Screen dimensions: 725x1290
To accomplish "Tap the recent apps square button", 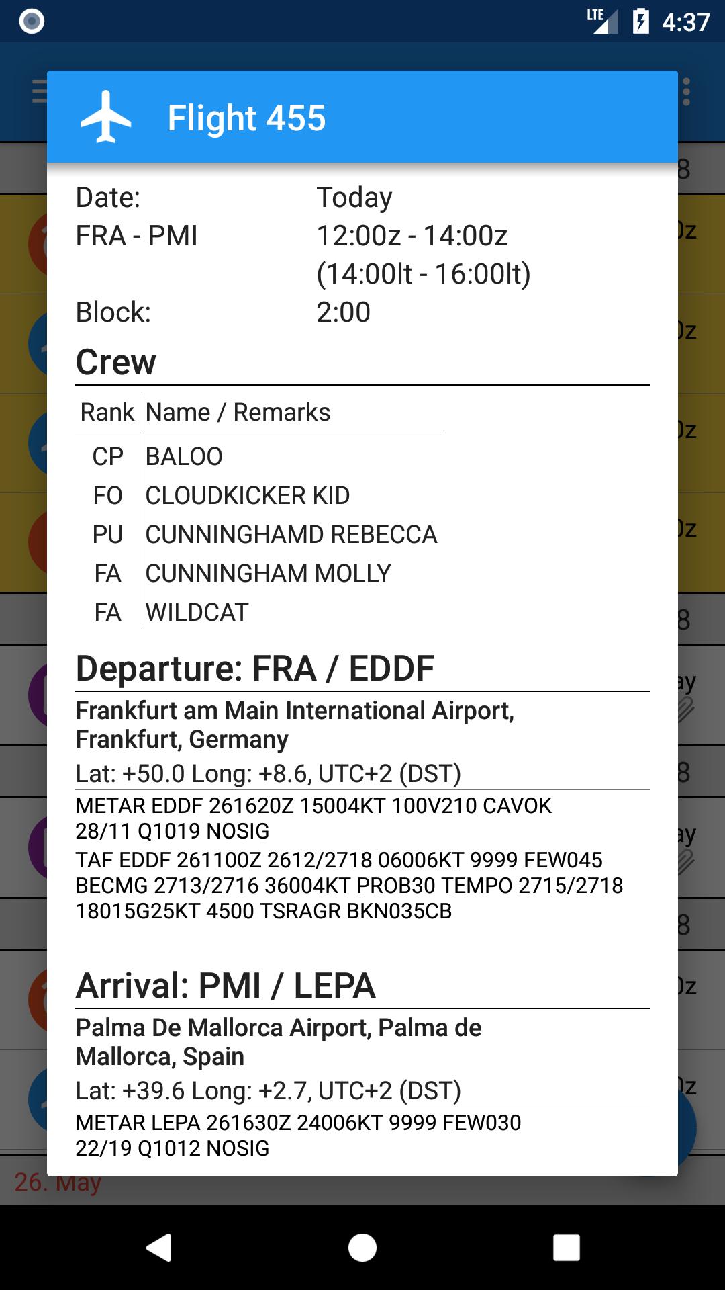I will [566, 1248].
